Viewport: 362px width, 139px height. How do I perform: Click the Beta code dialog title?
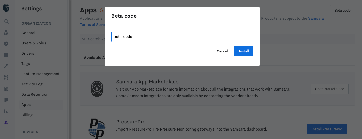click(124, 16)
